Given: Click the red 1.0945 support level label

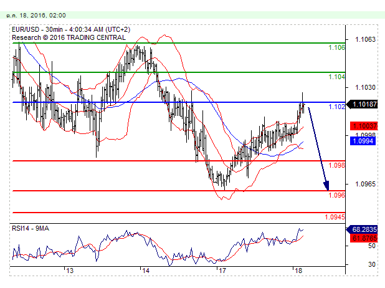Looking at the screenshot, I should tap(333, 218).
